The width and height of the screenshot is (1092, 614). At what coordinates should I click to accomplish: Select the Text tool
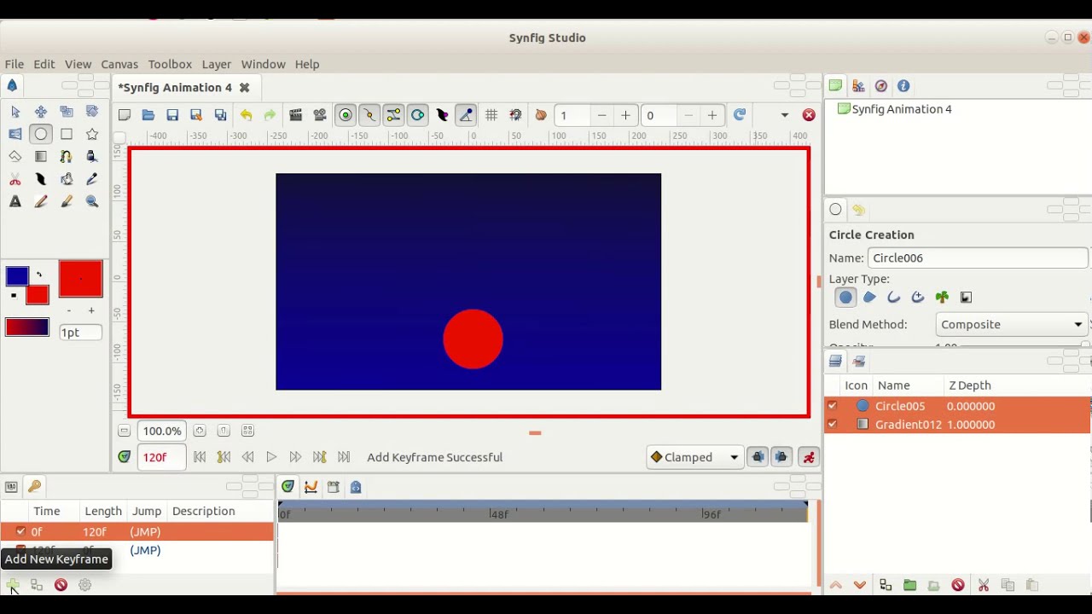(x=15, y=202)
